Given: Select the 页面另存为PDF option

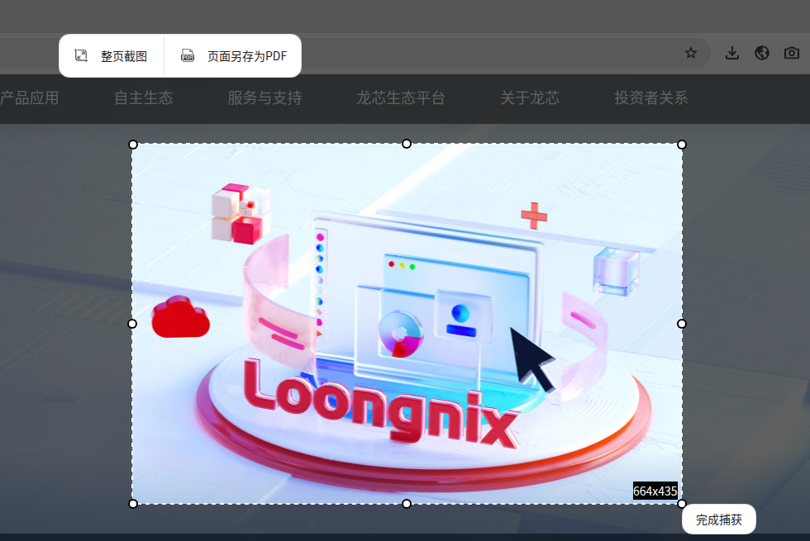Looking at the screenshot, I should click(x=234, y=56).
